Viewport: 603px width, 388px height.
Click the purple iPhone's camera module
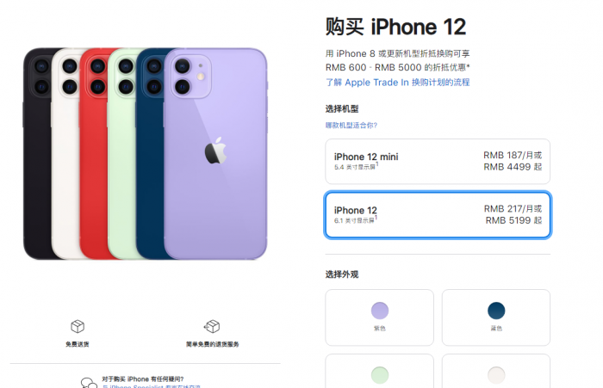point(190,76)
